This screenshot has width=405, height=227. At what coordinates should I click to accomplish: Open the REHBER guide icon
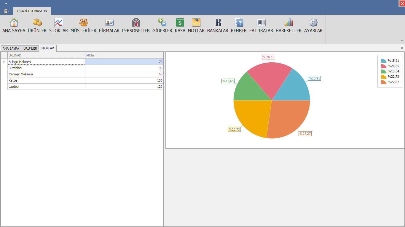pyautogui.click(x=239, y=22)
